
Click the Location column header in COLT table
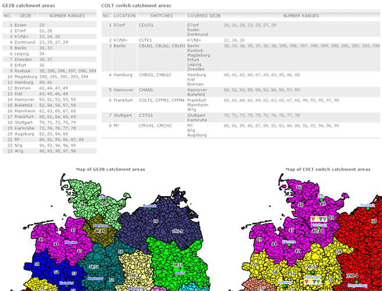click(x=124, y=16)
